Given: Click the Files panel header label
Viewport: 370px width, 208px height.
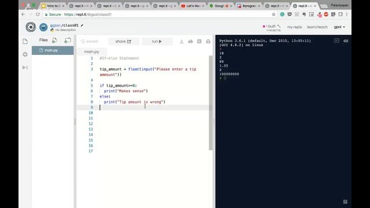Looking at the screenshot, I should point(43,40).
